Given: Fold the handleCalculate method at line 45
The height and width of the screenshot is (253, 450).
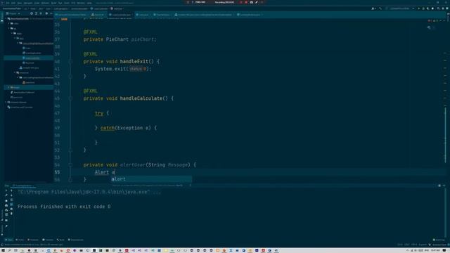Looking at the screenshot, I should pyautogui.click(x=70, y=98).
